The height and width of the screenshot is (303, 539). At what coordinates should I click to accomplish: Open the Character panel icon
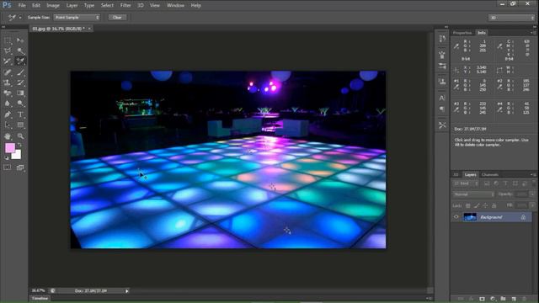pyautogui.click(x=442, y=98)
